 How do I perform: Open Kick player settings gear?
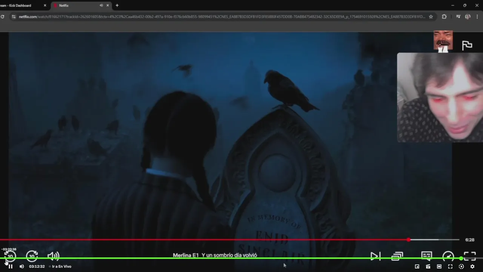coord(472,266)
